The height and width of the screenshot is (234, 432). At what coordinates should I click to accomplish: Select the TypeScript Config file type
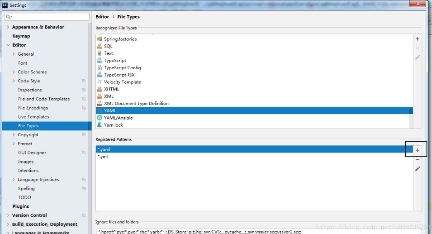tap(122, 67)
